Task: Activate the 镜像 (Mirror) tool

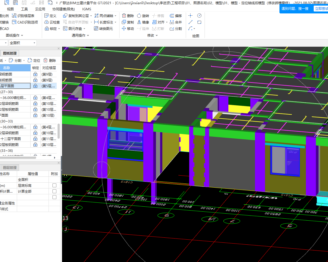Action: click(x=143, y=22)
